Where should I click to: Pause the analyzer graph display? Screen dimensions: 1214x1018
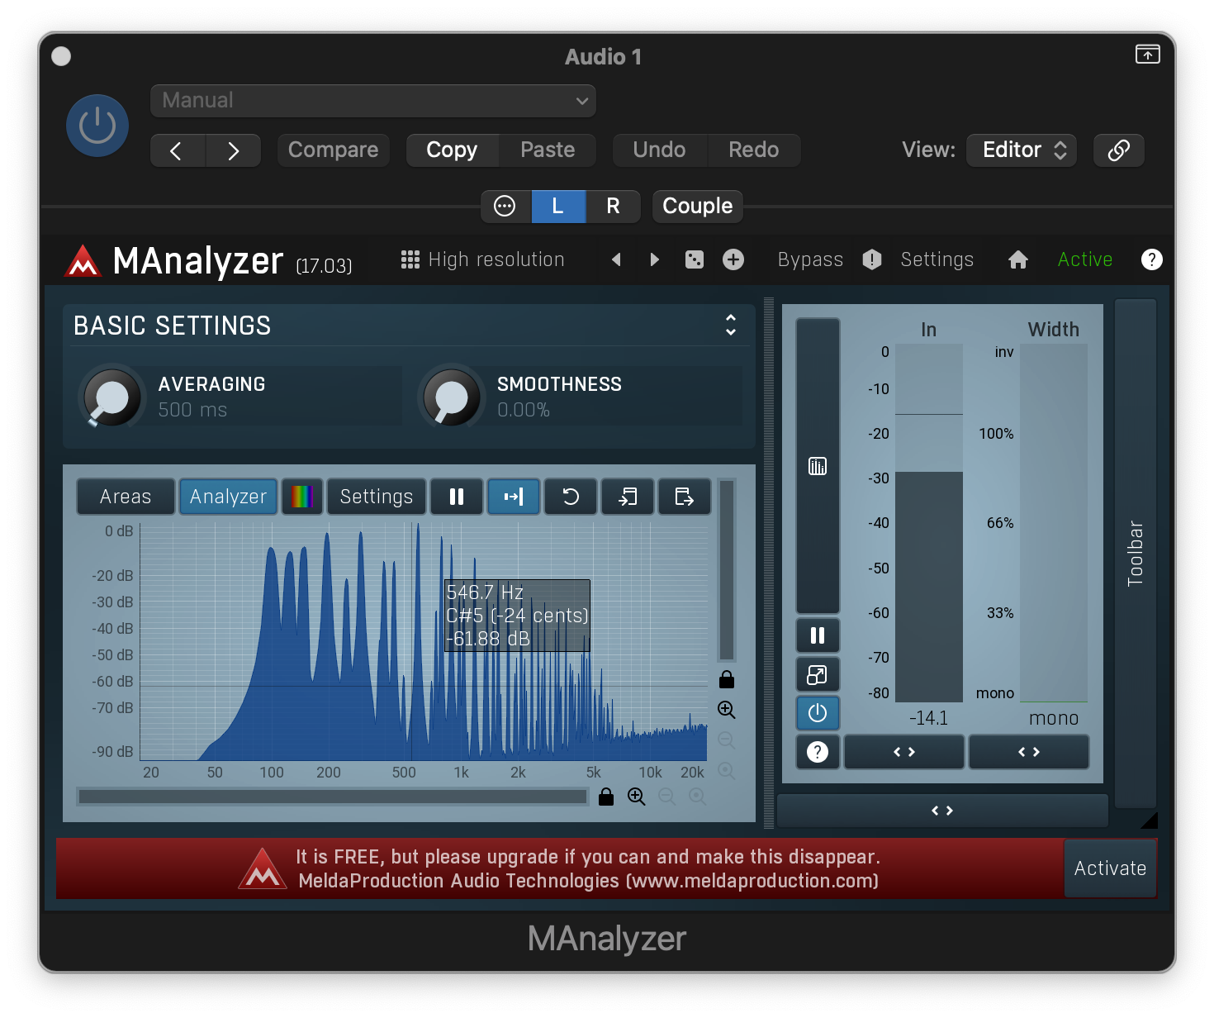457,497
